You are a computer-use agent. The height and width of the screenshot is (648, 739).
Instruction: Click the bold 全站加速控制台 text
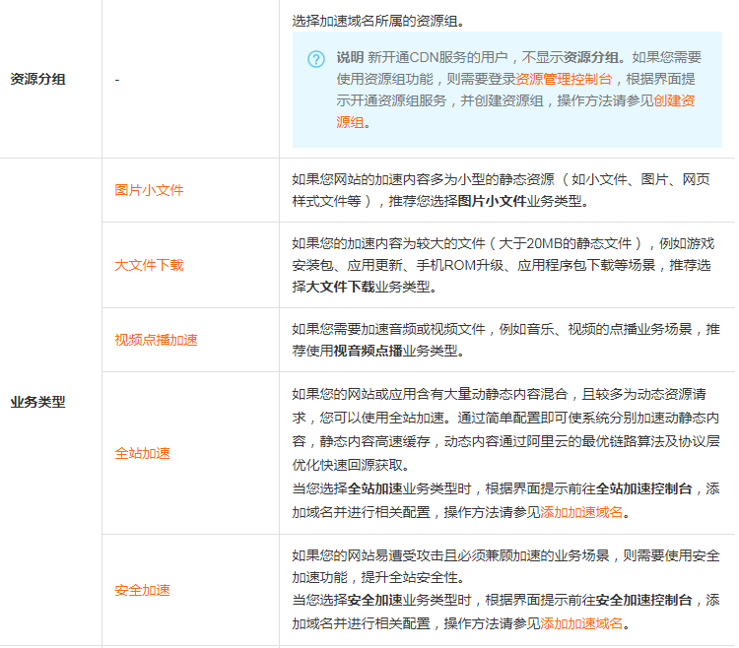click(644, 488)
